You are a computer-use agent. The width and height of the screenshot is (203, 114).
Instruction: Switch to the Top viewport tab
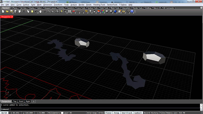click(x=15, y=101)
